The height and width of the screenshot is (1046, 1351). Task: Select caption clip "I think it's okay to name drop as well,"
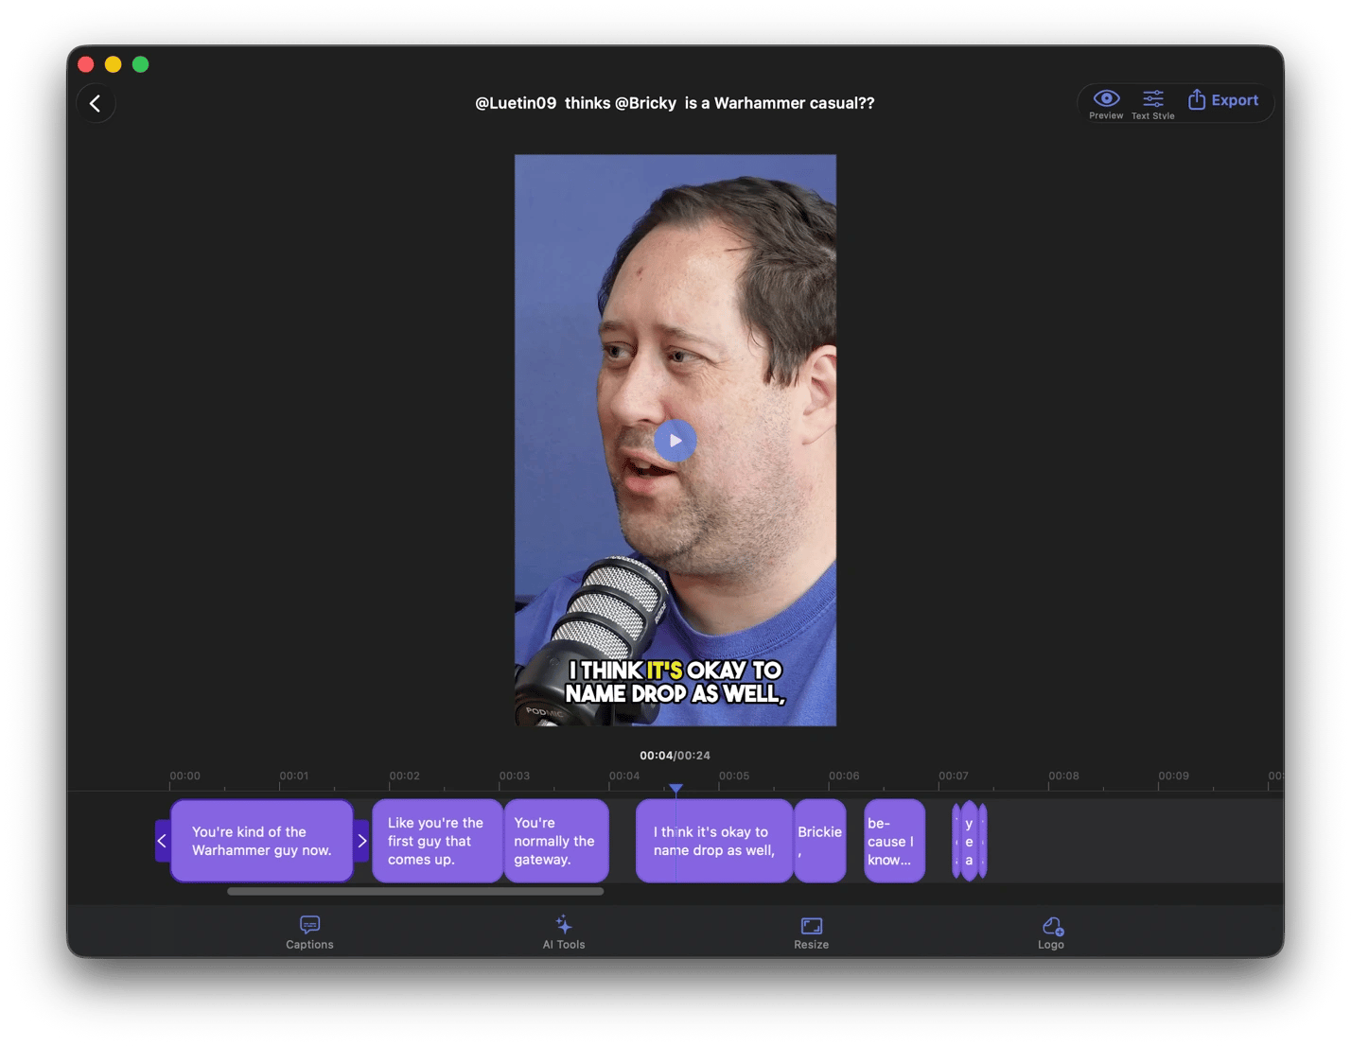(714, 841)
